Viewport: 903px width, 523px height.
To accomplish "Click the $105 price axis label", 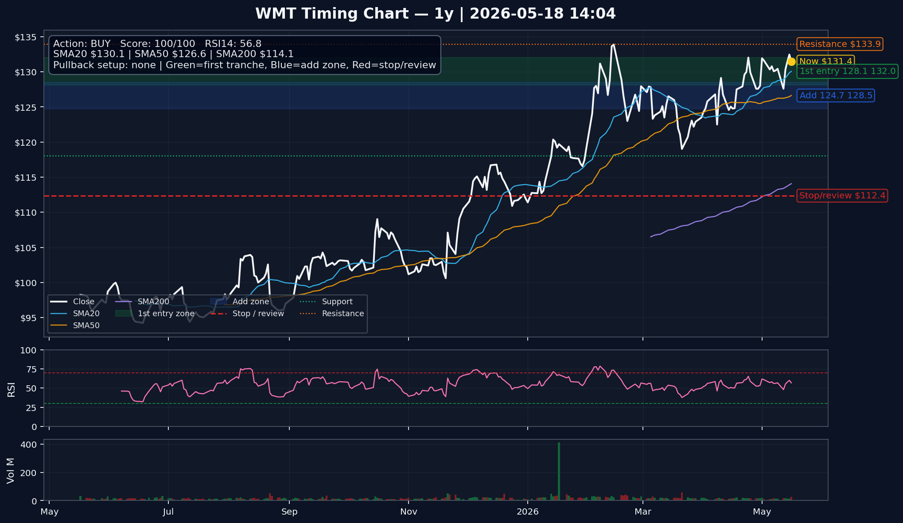I will 26,248.
